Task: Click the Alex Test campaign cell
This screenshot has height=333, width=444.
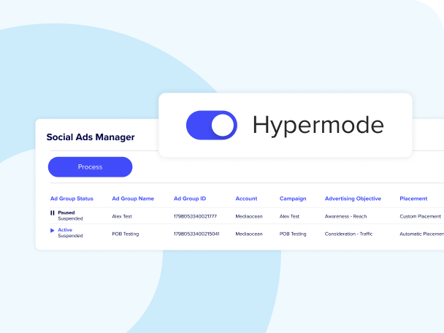Action: pyautogui.click(x=289, y=216)
